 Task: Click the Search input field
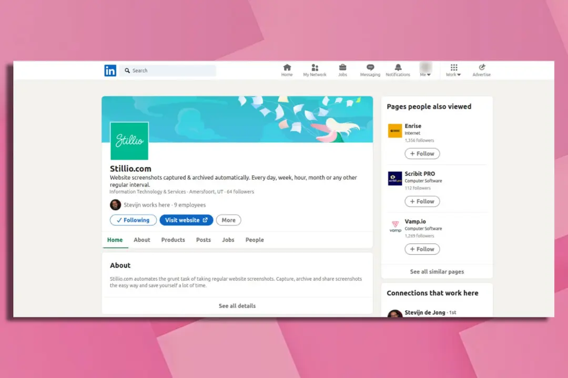168,70
